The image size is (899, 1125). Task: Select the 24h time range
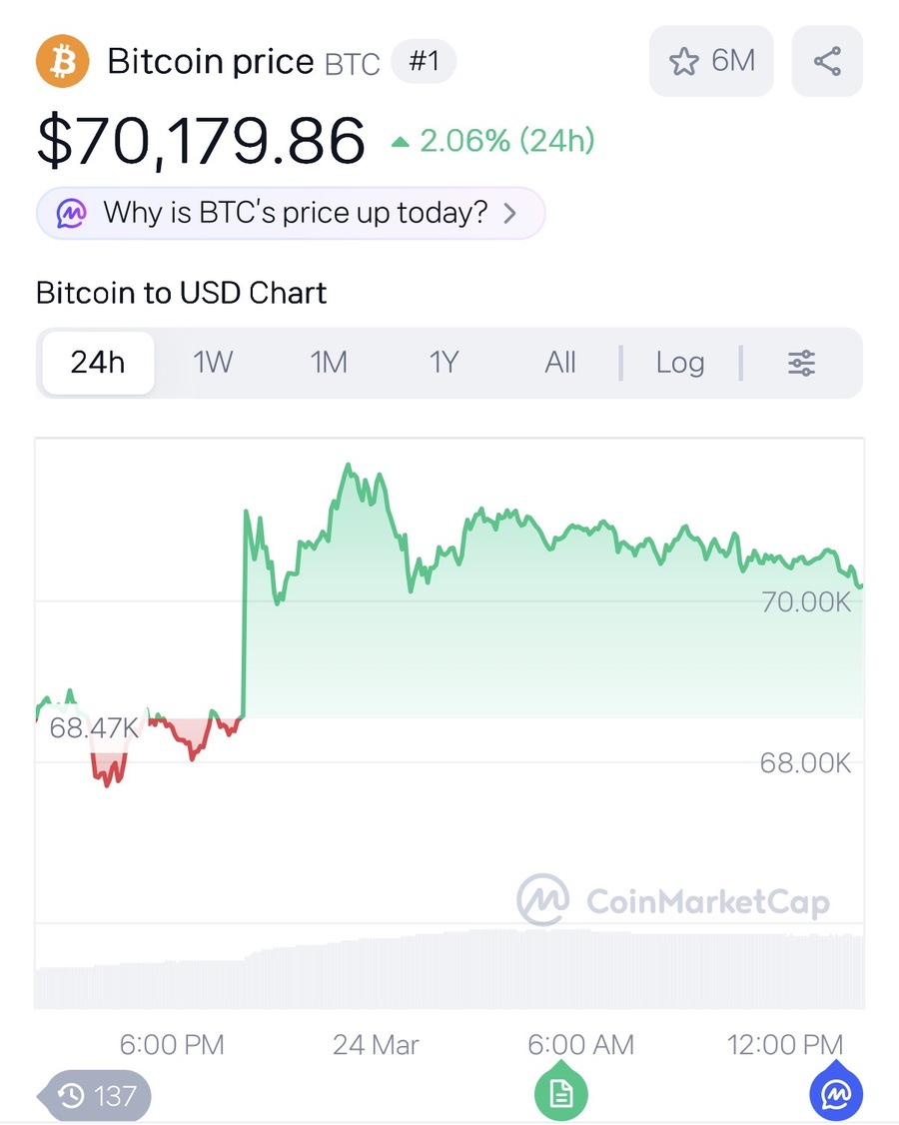pos(98,363)
